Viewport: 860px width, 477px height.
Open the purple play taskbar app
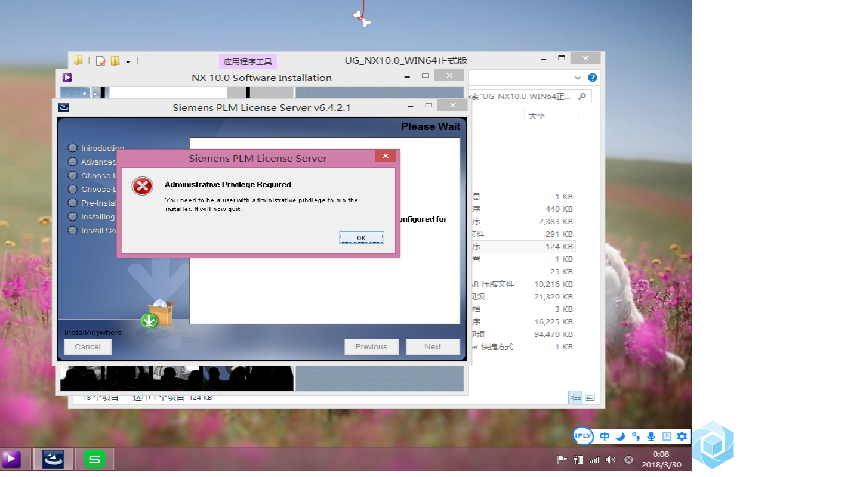pos(12,459)
